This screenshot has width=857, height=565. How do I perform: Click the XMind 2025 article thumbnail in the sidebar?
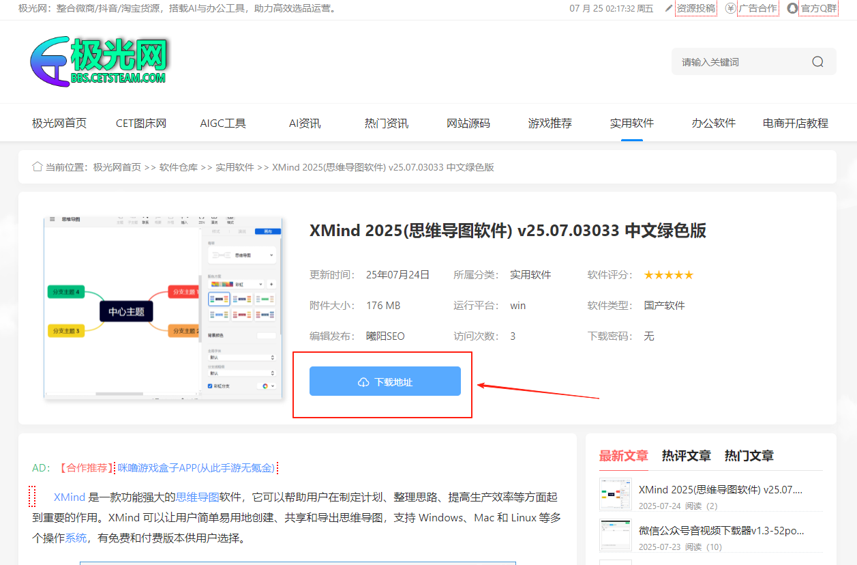(x=616, y=494)
